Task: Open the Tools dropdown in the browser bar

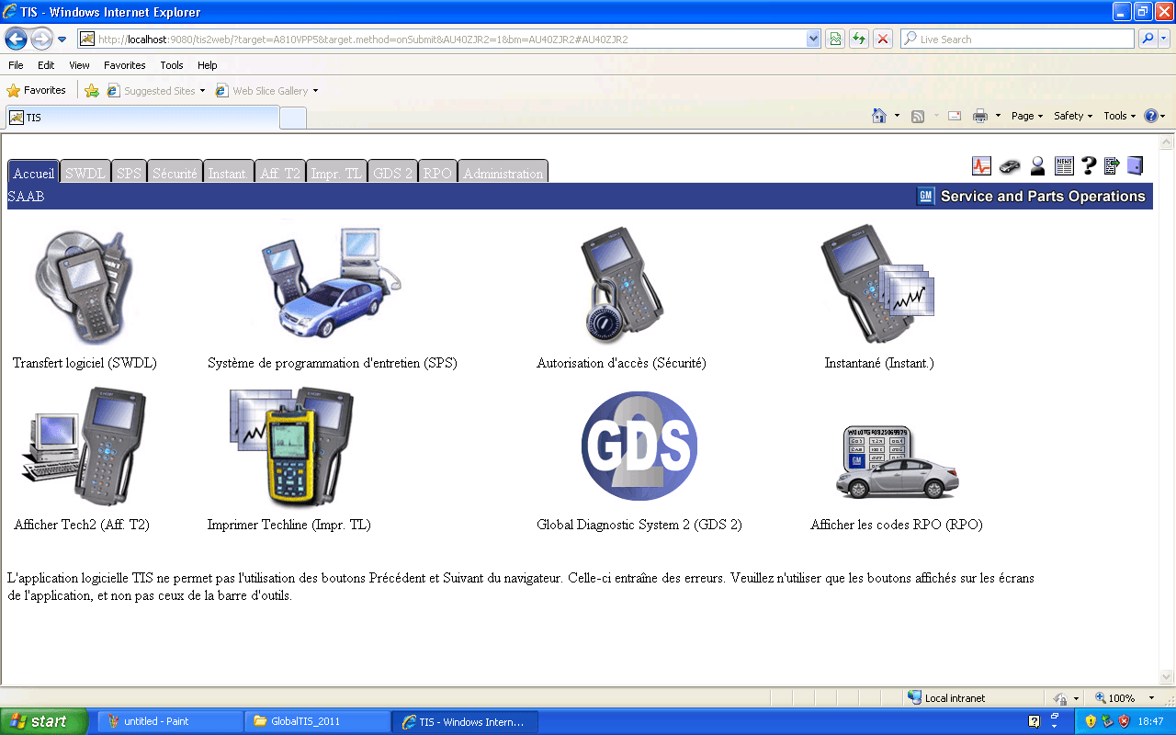Action: (1118, 116)
